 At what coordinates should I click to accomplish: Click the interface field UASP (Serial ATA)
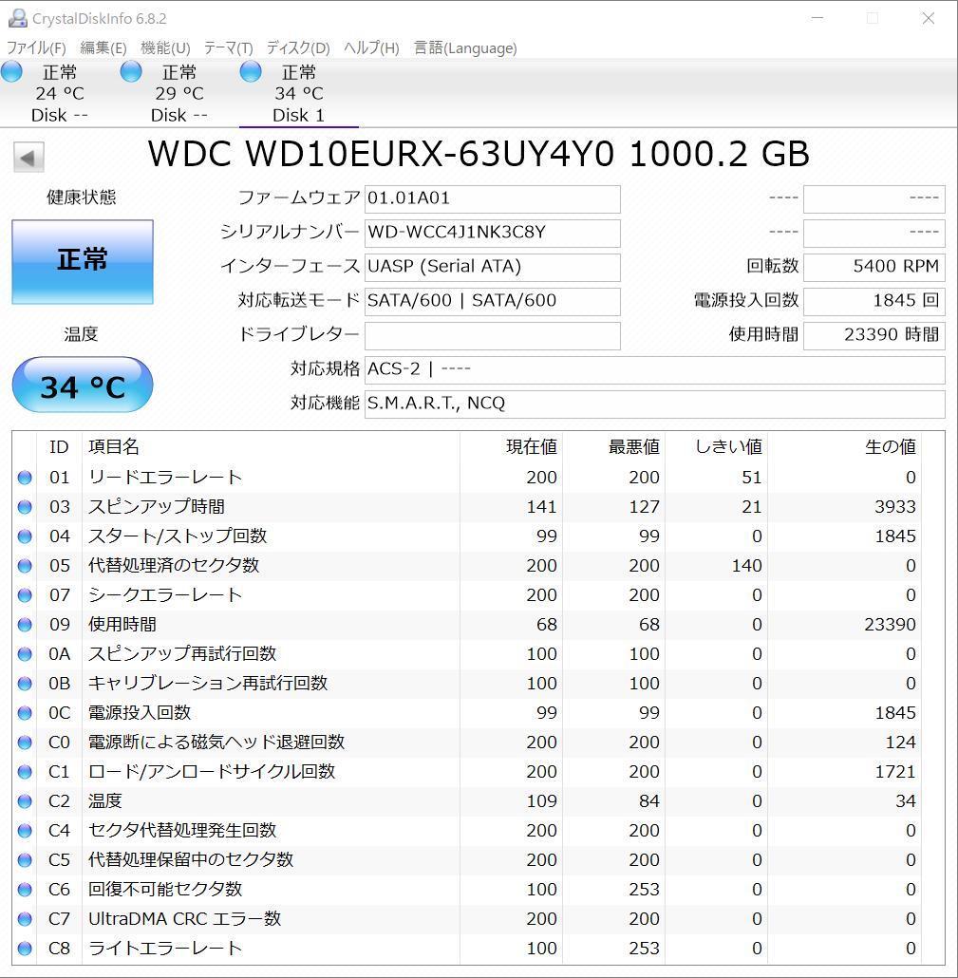(492, 268)
